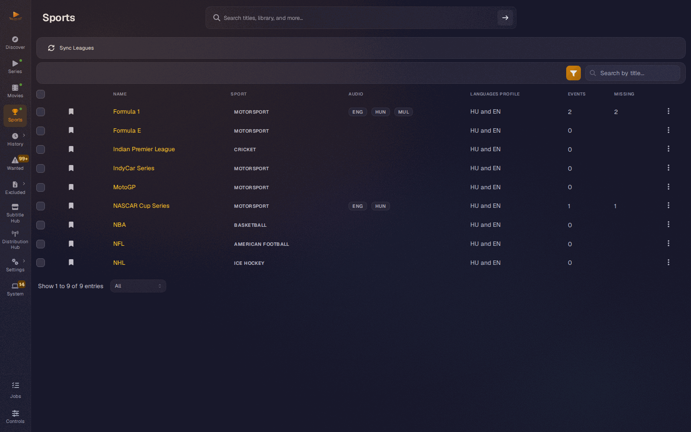The image size is (691, 432).
Task: Check the NASCAR Cup Series checkbox
Action: [41, 206]
